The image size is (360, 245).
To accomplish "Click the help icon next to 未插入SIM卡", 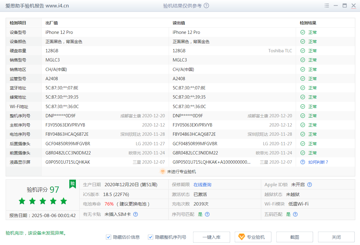I will (x=135, y=214).
